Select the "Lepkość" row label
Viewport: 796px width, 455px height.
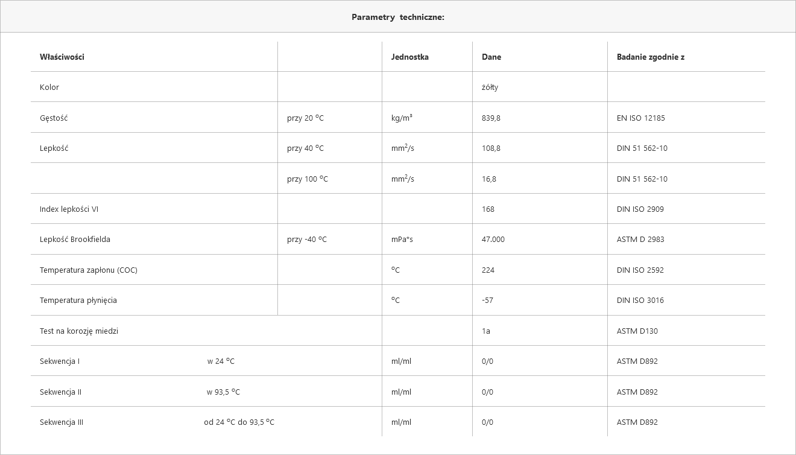(54, 148)
